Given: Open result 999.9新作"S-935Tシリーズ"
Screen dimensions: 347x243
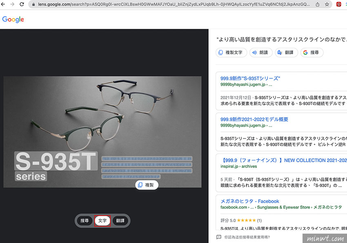Looking at the screenshot, I should pyautogui.click(x=250, y=78).
